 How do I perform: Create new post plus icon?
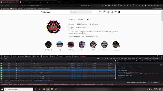(x=108, y=12)
